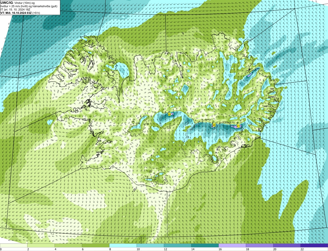Click the '10' label on the color scale
This screenshot has height=251, width=328.
click(x=138, y=249)
